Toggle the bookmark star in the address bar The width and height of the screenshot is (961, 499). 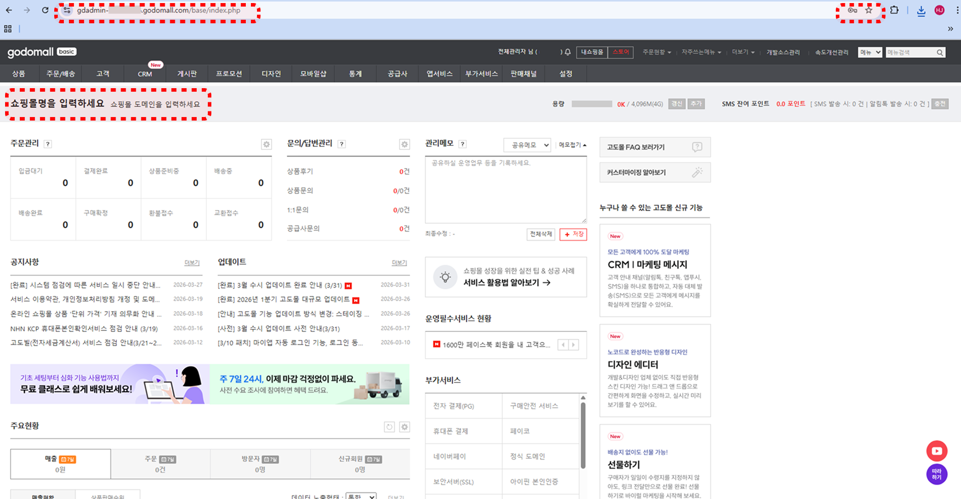869,10
